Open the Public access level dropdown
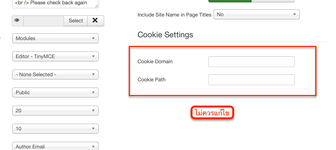Image resolution: width=336 pixels, height=150 pixels. click(55, 92)
